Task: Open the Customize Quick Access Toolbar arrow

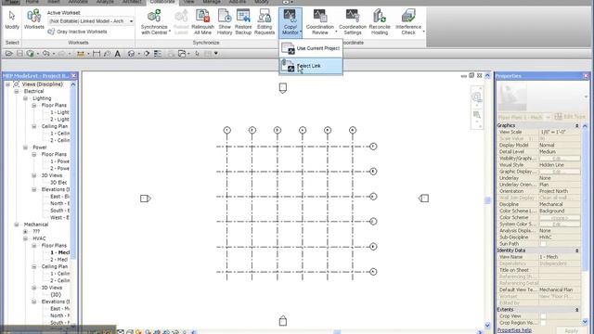Action: (216, 54)
